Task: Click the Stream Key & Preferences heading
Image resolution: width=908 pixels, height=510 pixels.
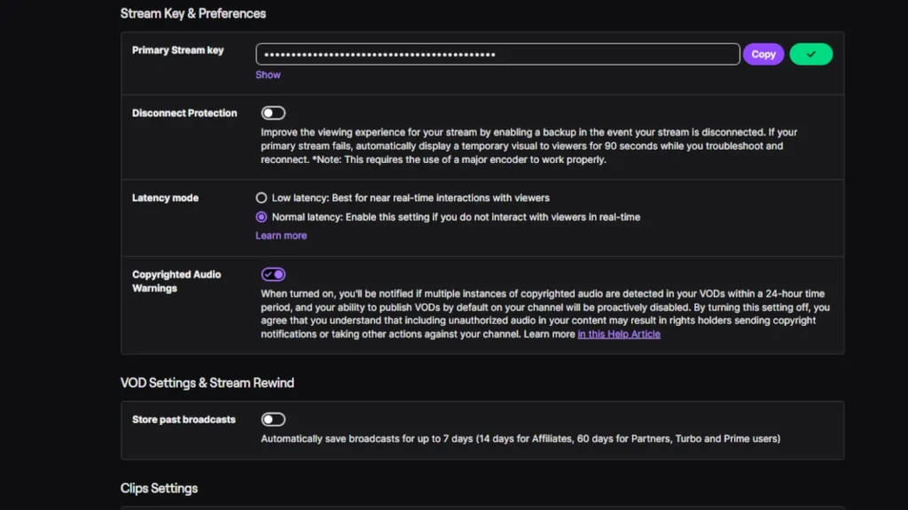Action: point(193,13)
